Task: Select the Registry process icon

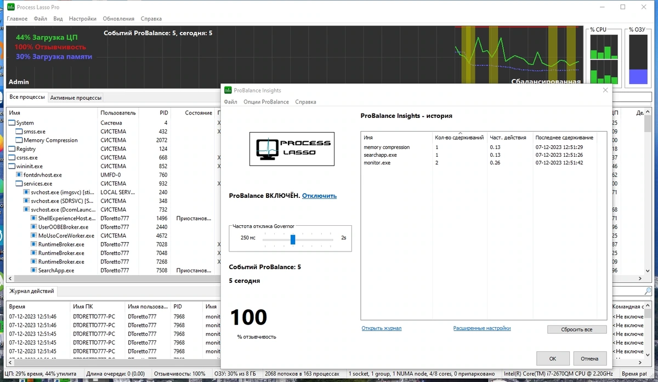Action: point(12,149)
